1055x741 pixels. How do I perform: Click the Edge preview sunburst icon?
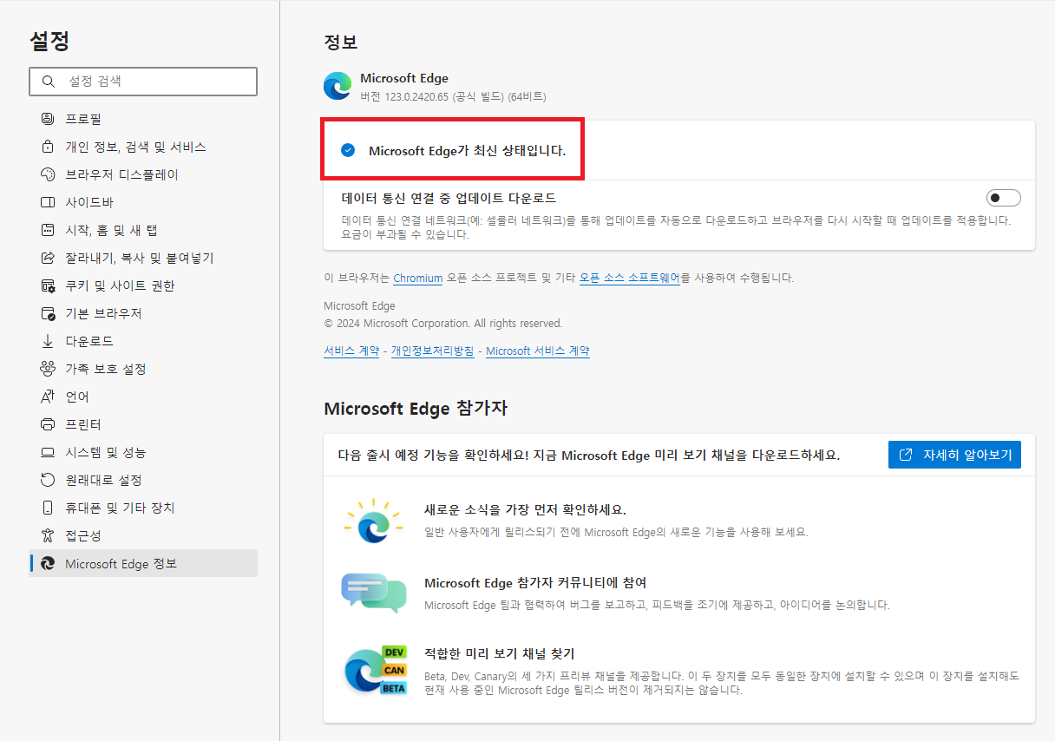(372, 521)
